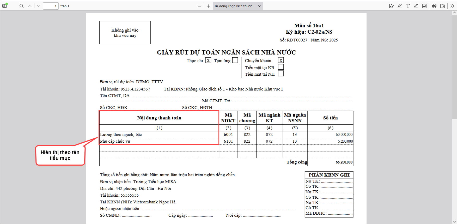Click the 'Tổng cộng' label
457x224 pixels.
[297, 162]
